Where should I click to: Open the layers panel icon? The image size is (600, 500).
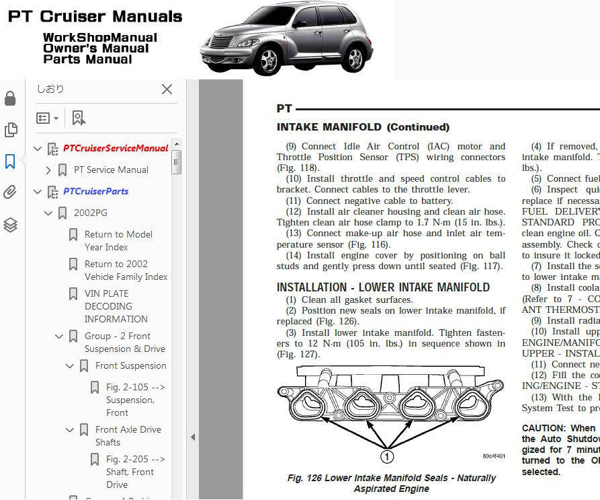10,225
